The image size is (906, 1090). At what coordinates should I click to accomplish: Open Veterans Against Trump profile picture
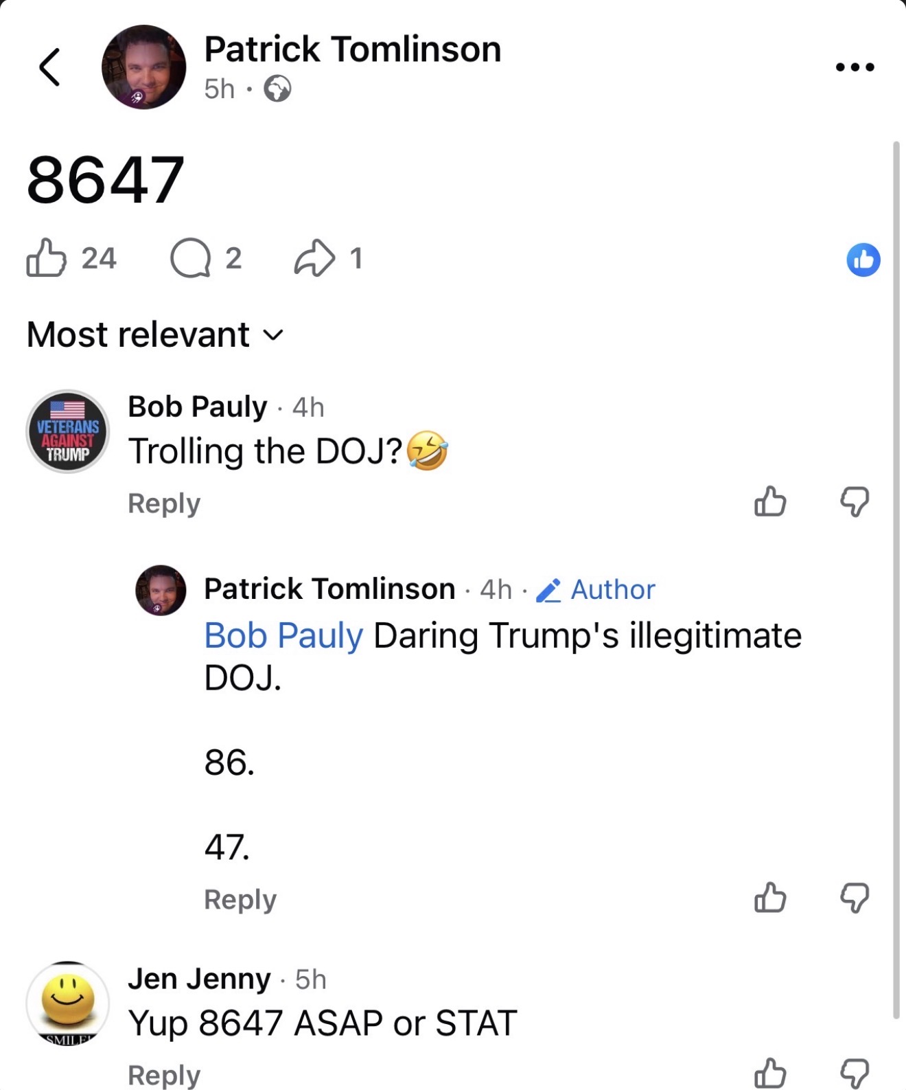click(x=67, y=431)
